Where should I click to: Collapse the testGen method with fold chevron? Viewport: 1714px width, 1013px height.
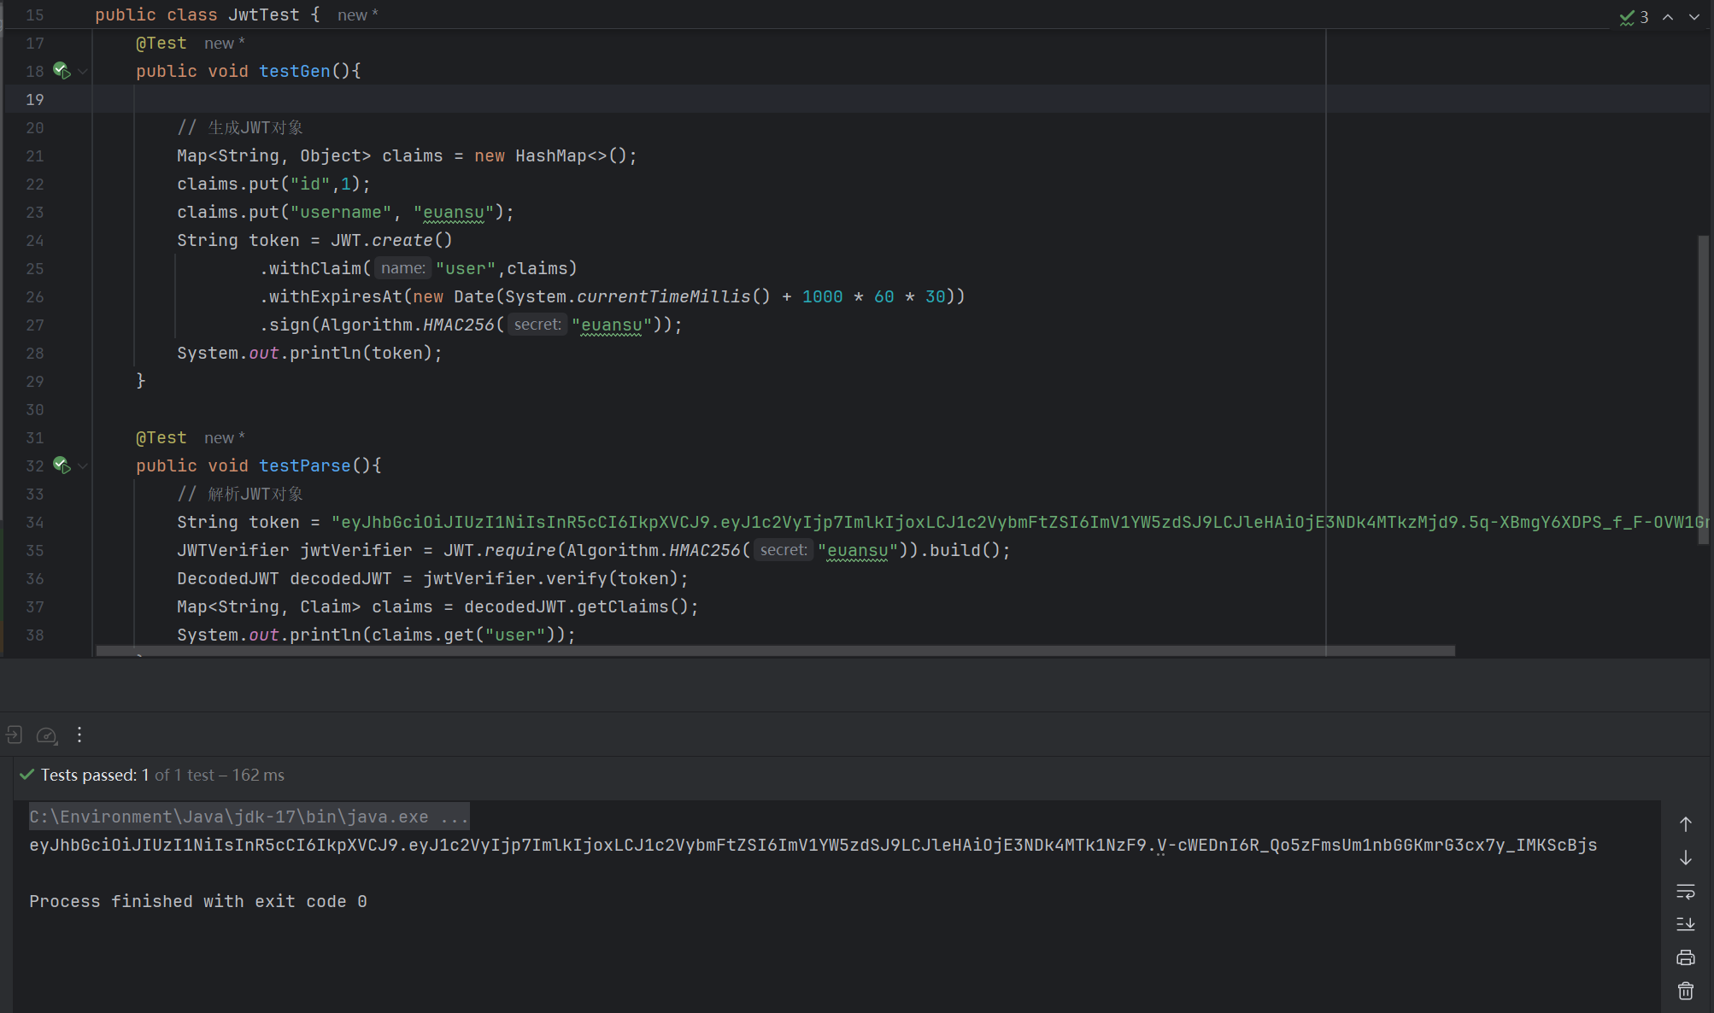click(83, 72)
